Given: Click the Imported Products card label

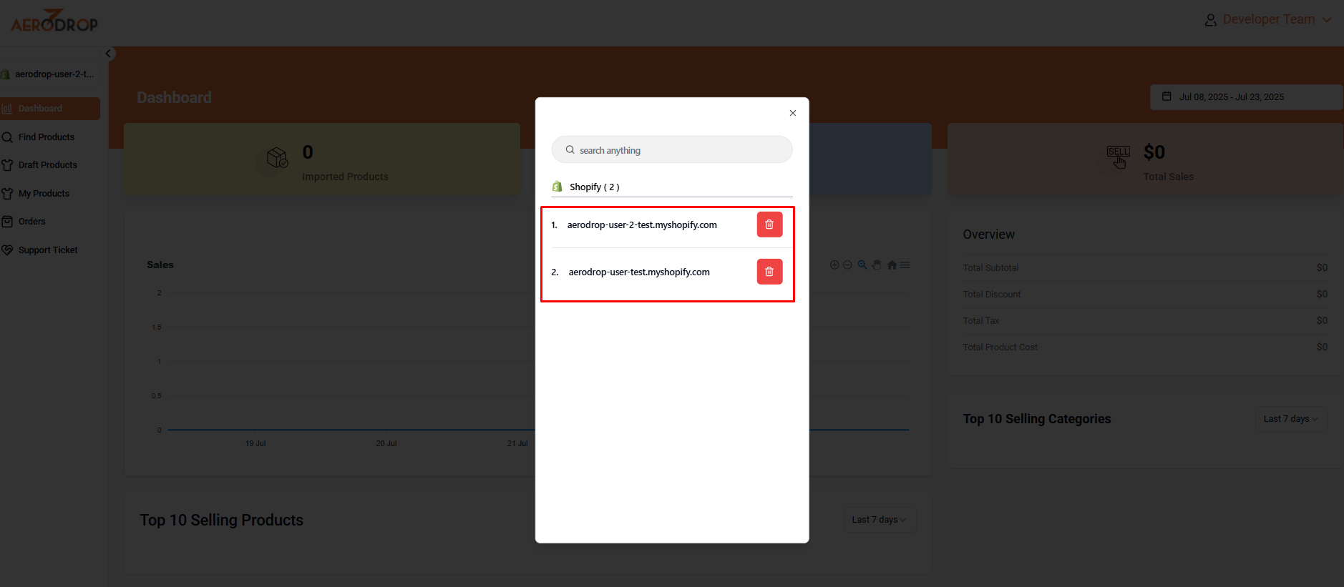Looking at the screenshot, I should coord(345,177).
